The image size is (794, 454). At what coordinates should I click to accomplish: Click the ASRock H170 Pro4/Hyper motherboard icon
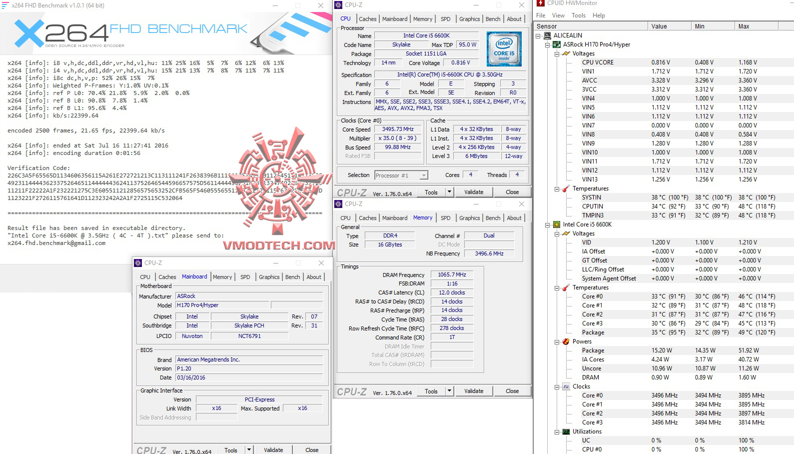tap(557, 44)
